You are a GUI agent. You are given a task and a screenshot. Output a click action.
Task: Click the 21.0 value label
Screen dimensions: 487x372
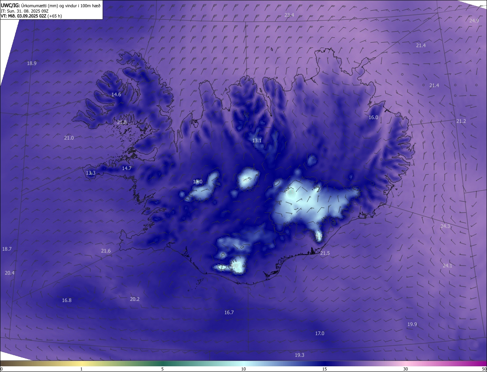coord(69,138)
